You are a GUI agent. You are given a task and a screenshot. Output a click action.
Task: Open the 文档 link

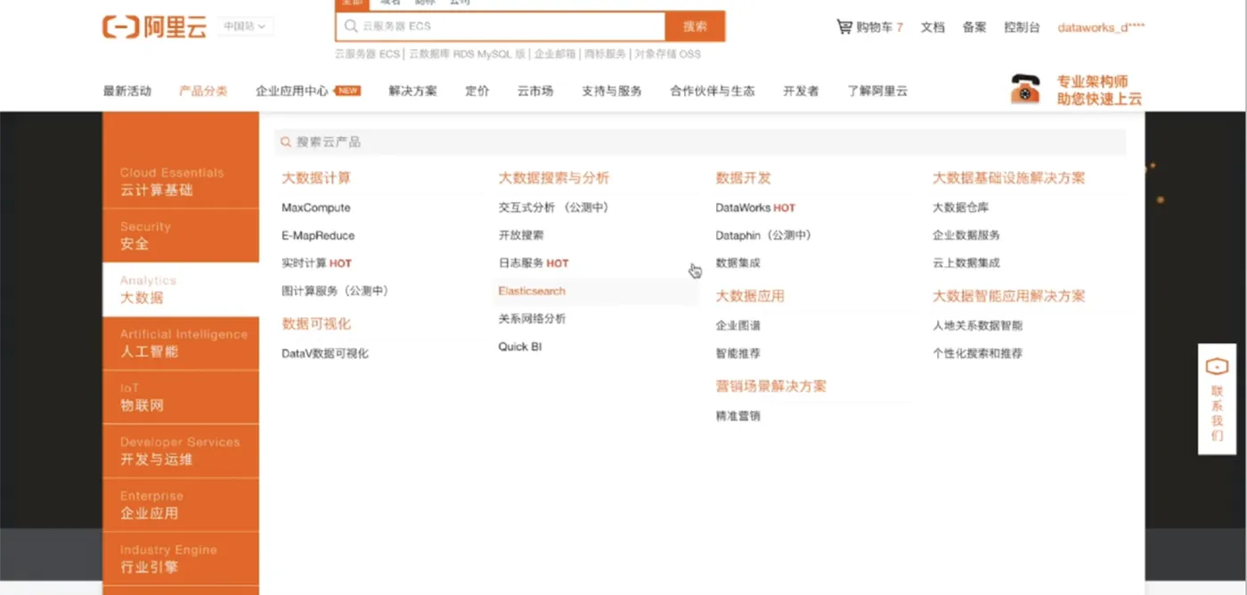click(933, 28)
